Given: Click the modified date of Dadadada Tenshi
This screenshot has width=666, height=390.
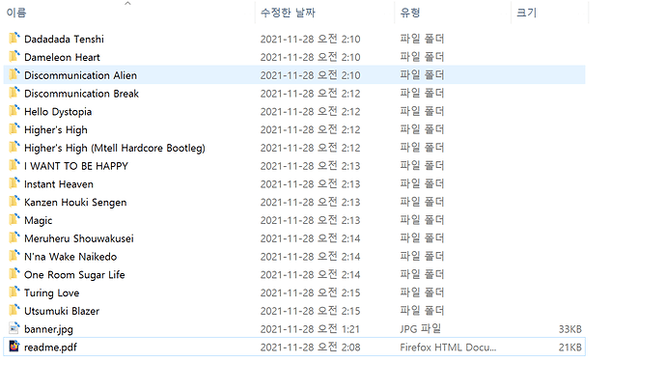Looking at the screenshot, I should pyautogui.click(x=310, y=39).
